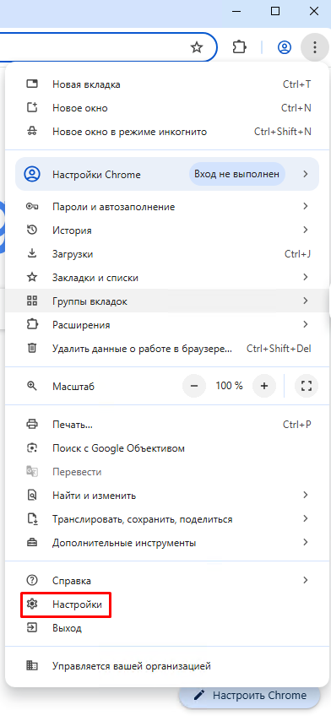The height and width of the screenshot is (721, 331).
Task: Bookmark this page with the star icon
Action: [197, 47]
